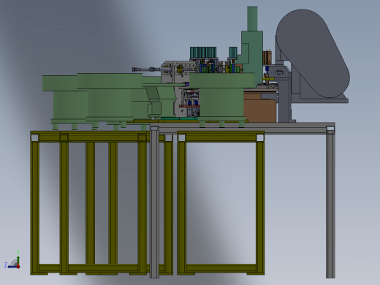Select the bottom rail of right olive frame
The image size is (380, 285).
click(221, 269)
